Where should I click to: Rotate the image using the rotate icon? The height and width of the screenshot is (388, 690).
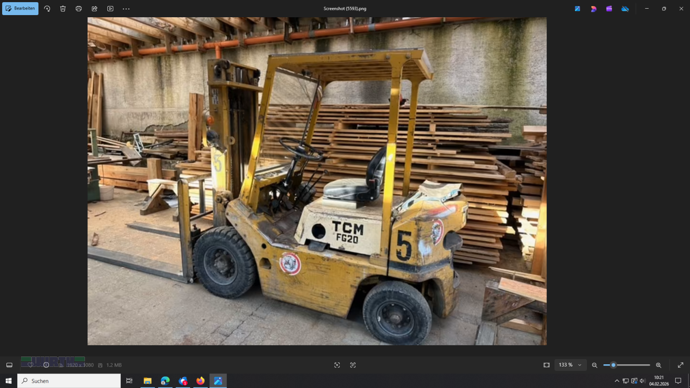click(47, 9)
